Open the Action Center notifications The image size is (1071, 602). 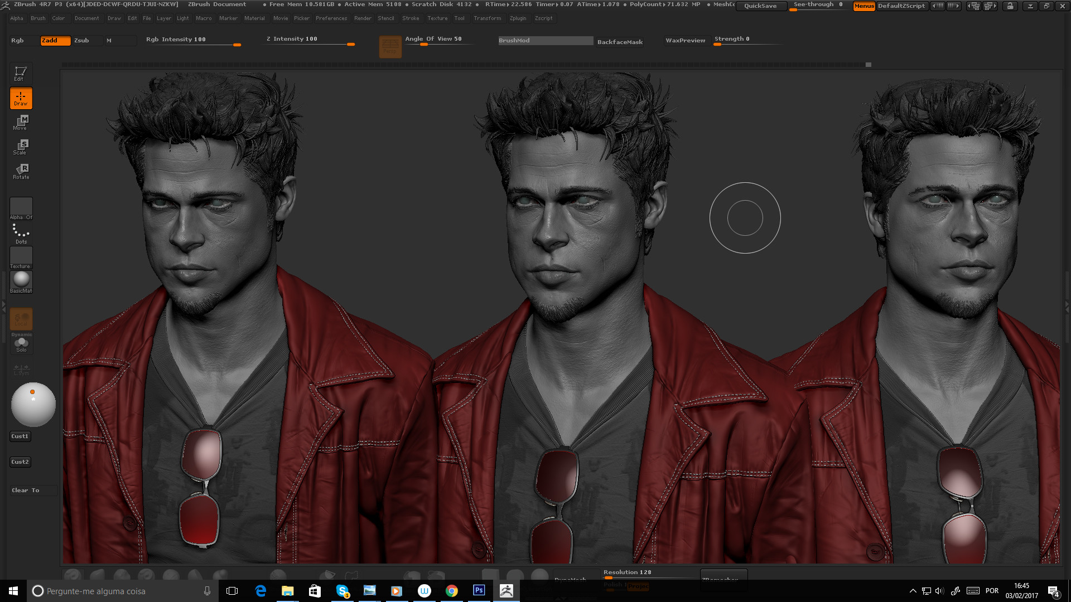click(x=1054, y=591)
